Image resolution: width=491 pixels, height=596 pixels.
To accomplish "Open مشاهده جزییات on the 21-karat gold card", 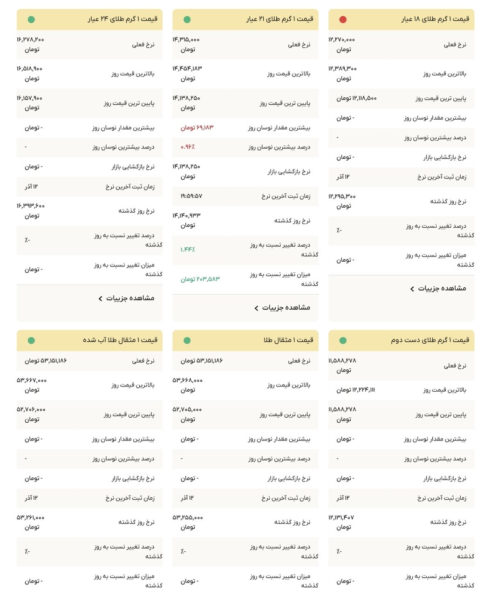I will (284, 307).
